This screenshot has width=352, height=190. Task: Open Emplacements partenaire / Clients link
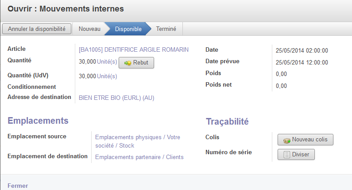pos(139,157)
